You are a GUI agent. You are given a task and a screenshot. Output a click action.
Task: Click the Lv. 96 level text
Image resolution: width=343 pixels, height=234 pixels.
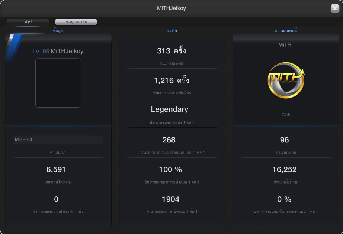[x=41, y=52]
